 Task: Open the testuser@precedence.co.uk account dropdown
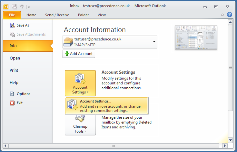coord(110,42)
